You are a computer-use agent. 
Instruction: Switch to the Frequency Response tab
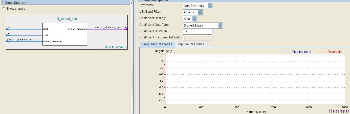click(157, 44)
